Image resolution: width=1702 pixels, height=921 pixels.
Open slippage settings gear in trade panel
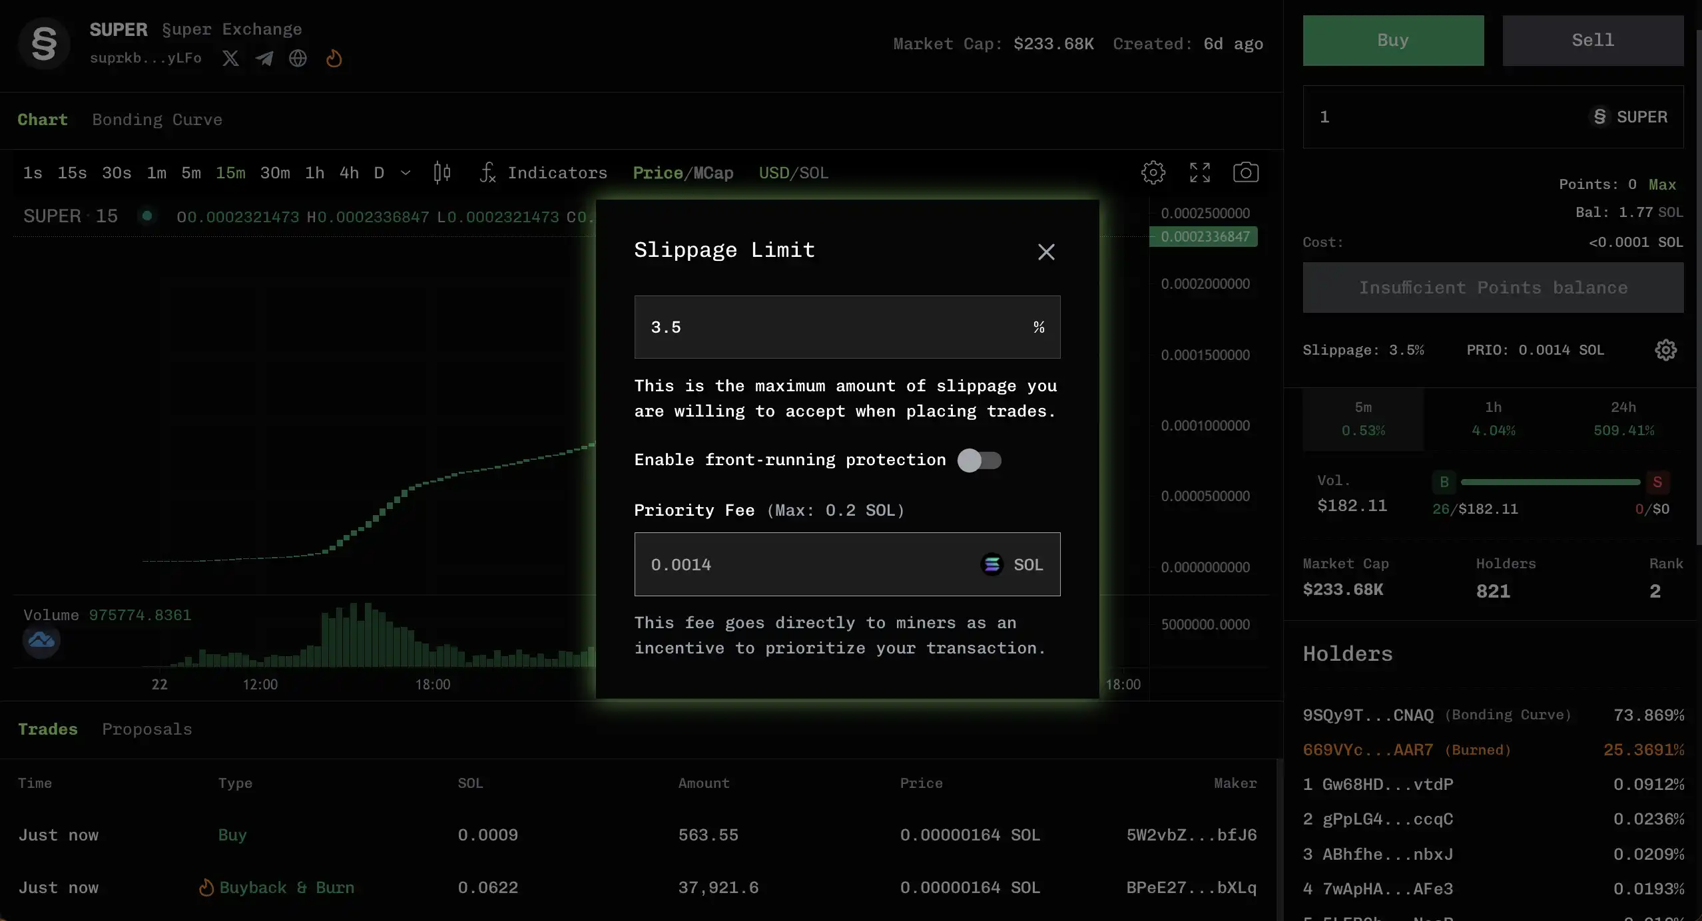(x=1665, y=350)
